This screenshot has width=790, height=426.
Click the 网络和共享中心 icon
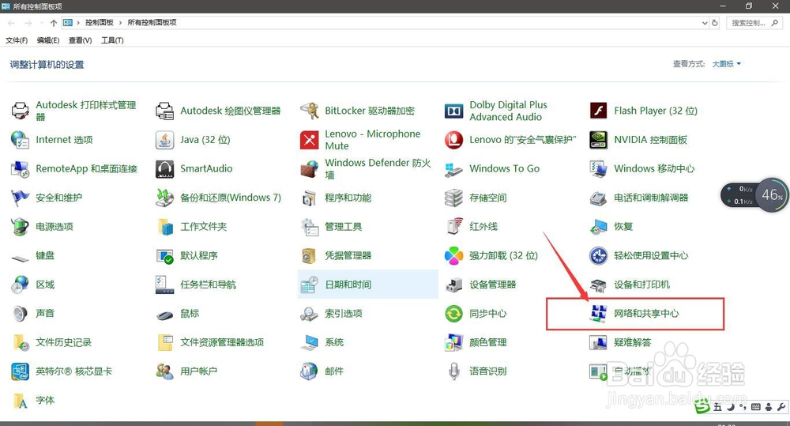click(599, 314)
